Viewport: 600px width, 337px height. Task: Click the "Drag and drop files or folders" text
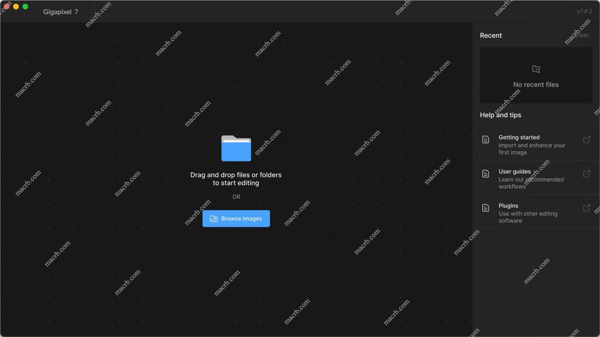[236, 175]
